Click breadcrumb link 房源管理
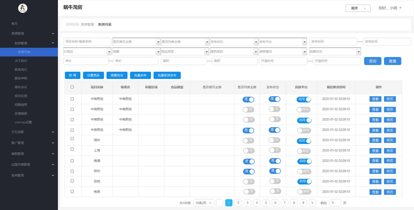 [x=72, y=25]
